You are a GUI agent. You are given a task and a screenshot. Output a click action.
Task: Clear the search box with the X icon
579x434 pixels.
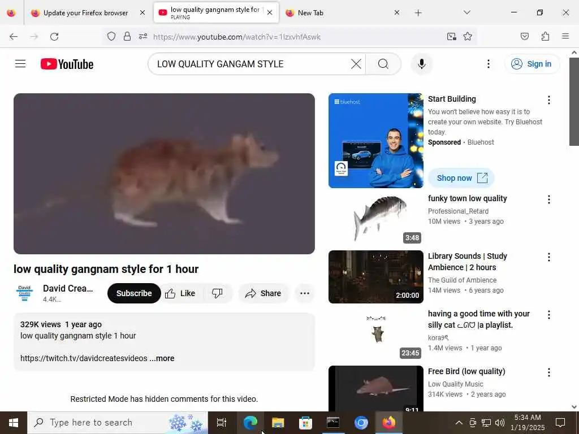click(x=356, y=64)
